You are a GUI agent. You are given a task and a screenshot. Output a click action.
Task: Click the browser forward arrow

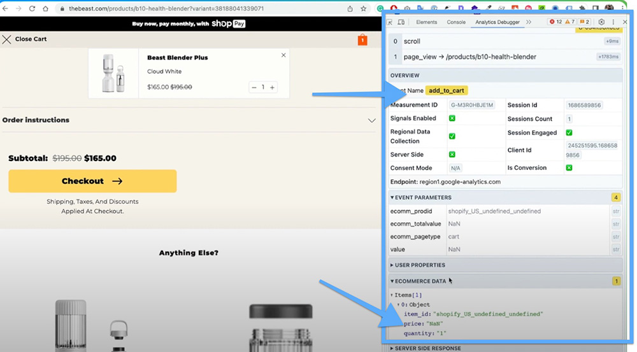pos(18,8)
